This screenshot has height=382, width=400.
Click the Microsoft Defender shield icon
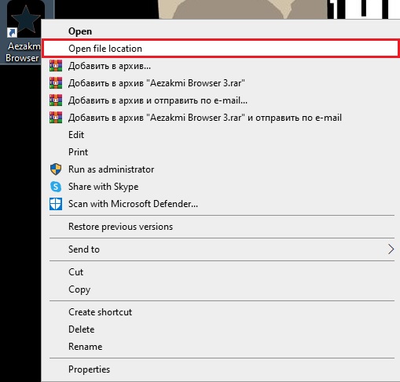click(x=56, y=204)
